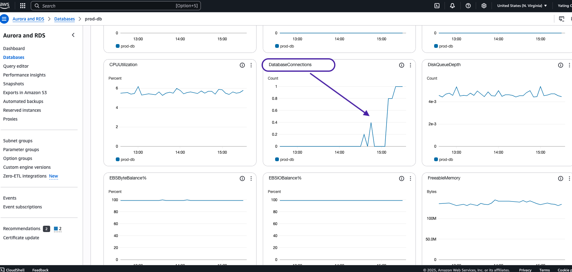The width and height of the screenshot is (572, 272).
Task: Click the EBSIOBalance% chart title
Action: click(x=285, y=178)
